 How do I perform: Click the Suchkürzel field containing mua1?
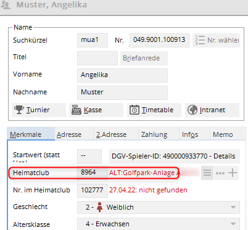coord(93,40)
